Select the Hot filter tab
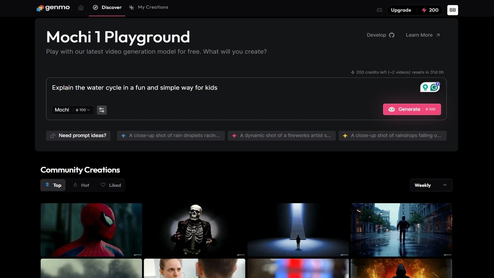The width and height of the screenshot is (494, 278). (81, 185)
